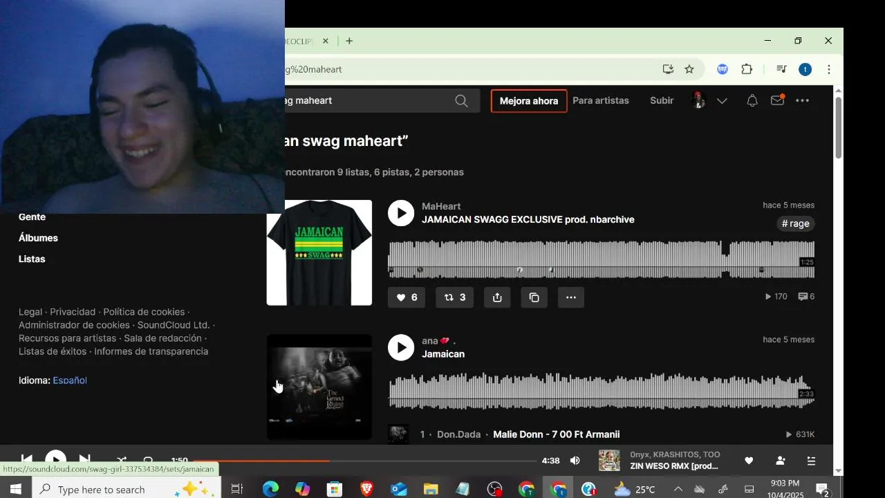Filter results by Álbumes
Image resolution: width=885 pixels, height=498 pixels.
click(x=38, y=238)
